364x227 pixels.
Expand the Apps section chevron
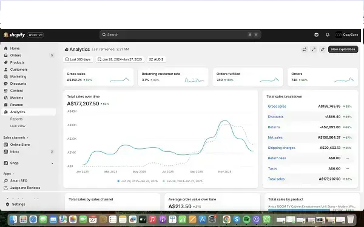pyautogui.click(x=13, y=174)
